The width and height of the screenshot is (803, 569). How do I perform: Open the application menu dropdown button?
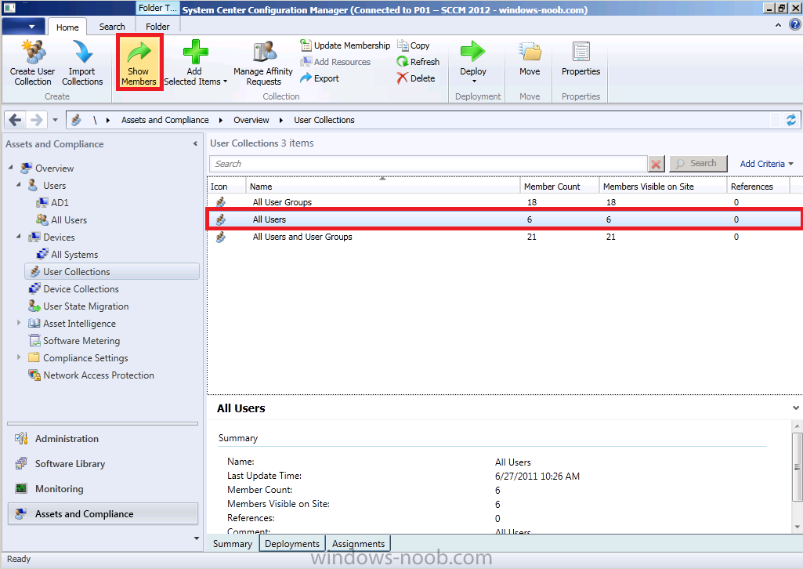(x=23, y=26)
